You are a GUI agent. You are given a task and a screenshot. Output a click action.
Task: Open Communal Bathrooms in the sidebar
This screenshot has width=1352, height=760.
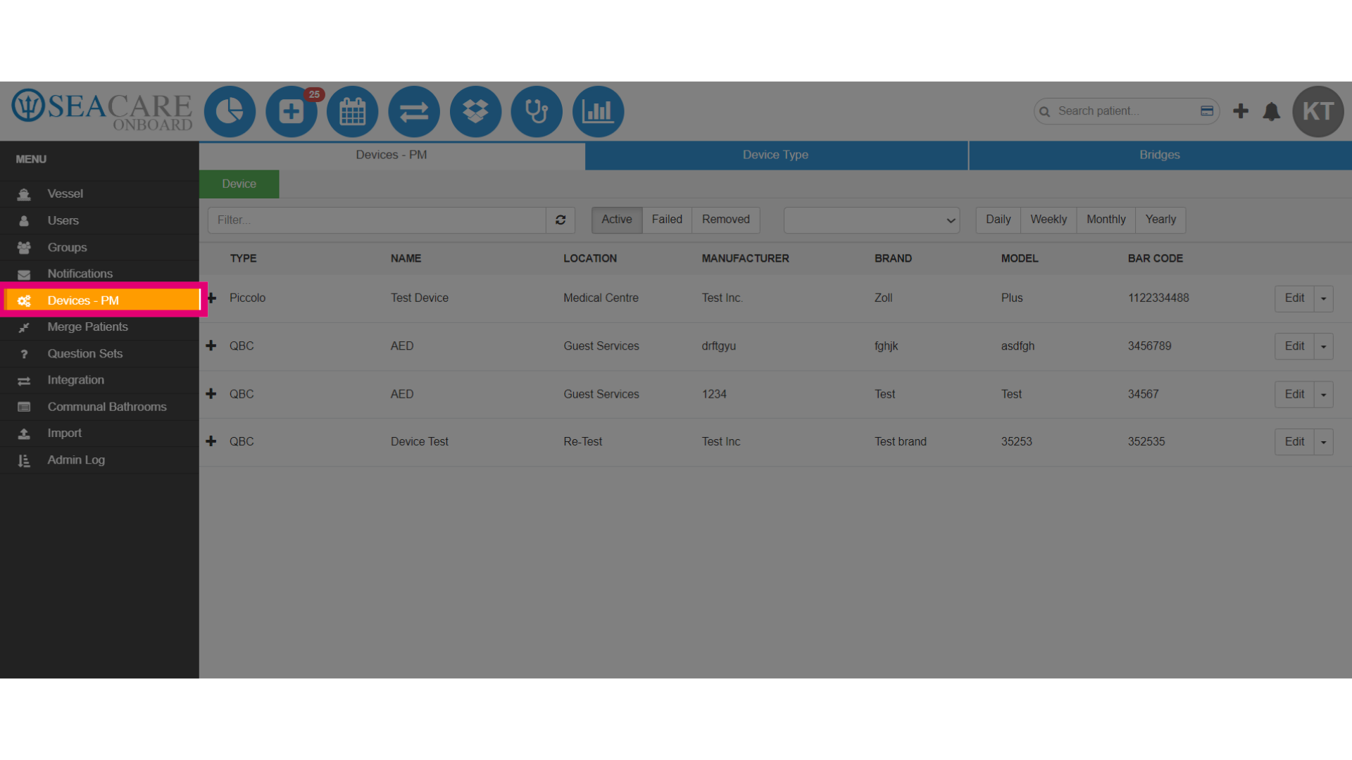pyautogui.click(x=99, y=407)
